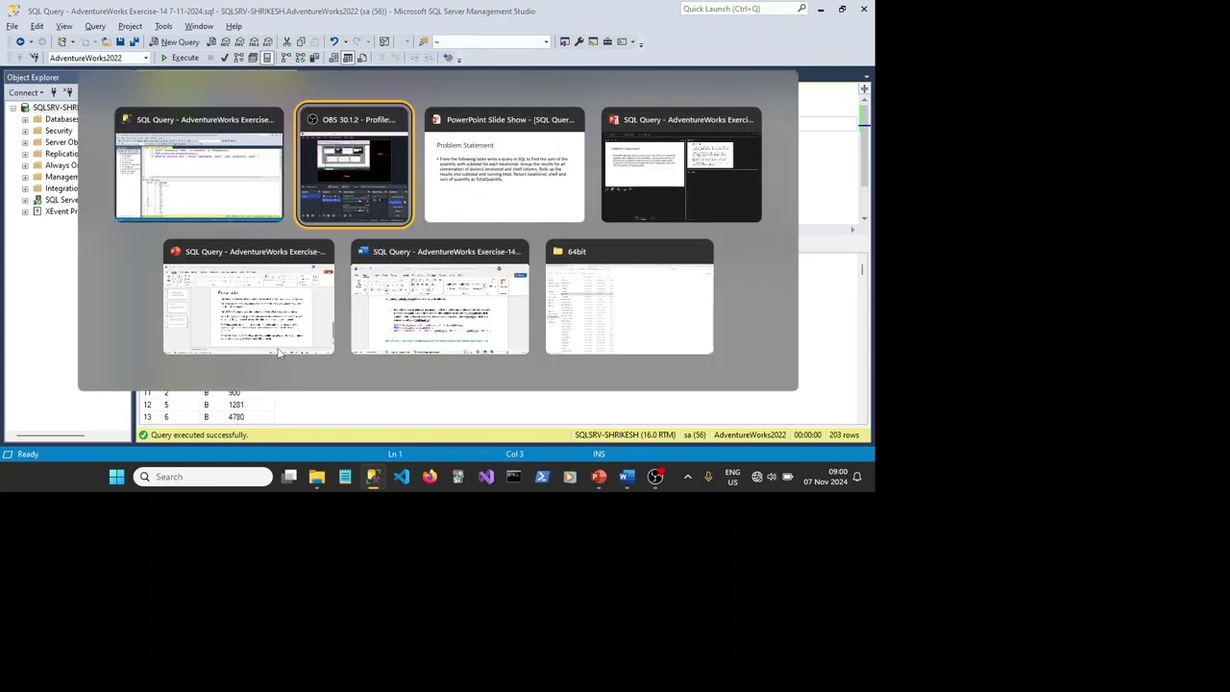Click the navigate Back arrow icon
Screen dimensions: 1230x692
(19, 42)
